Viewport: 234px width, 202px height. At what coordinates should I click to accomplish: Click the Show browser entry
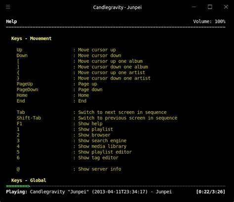[x=94, y=135]
